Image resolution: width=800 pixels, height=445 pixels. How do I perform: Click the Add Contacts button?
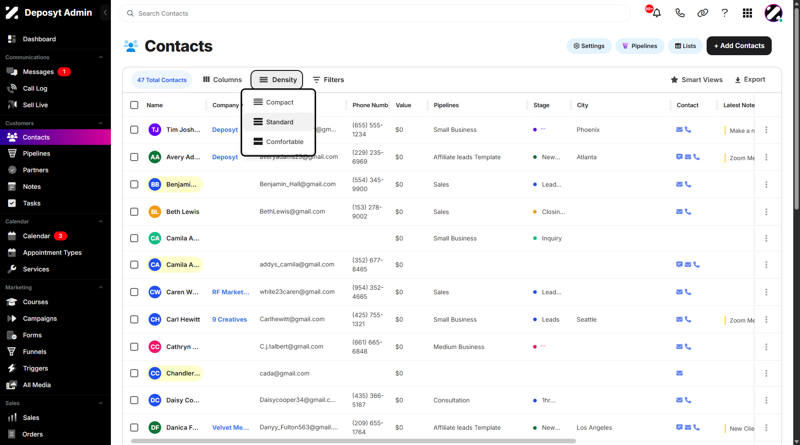[x=739, y=46]
